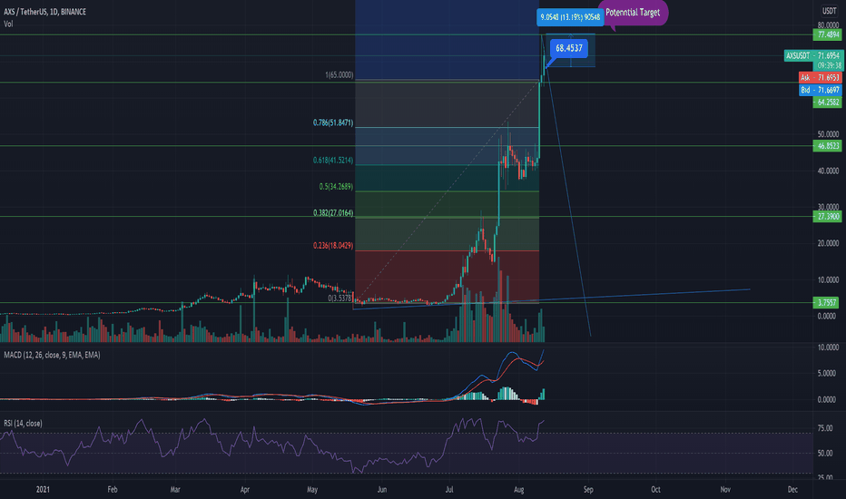Click the 09:39:38 bar countdown timer

(x=830, y=65)
